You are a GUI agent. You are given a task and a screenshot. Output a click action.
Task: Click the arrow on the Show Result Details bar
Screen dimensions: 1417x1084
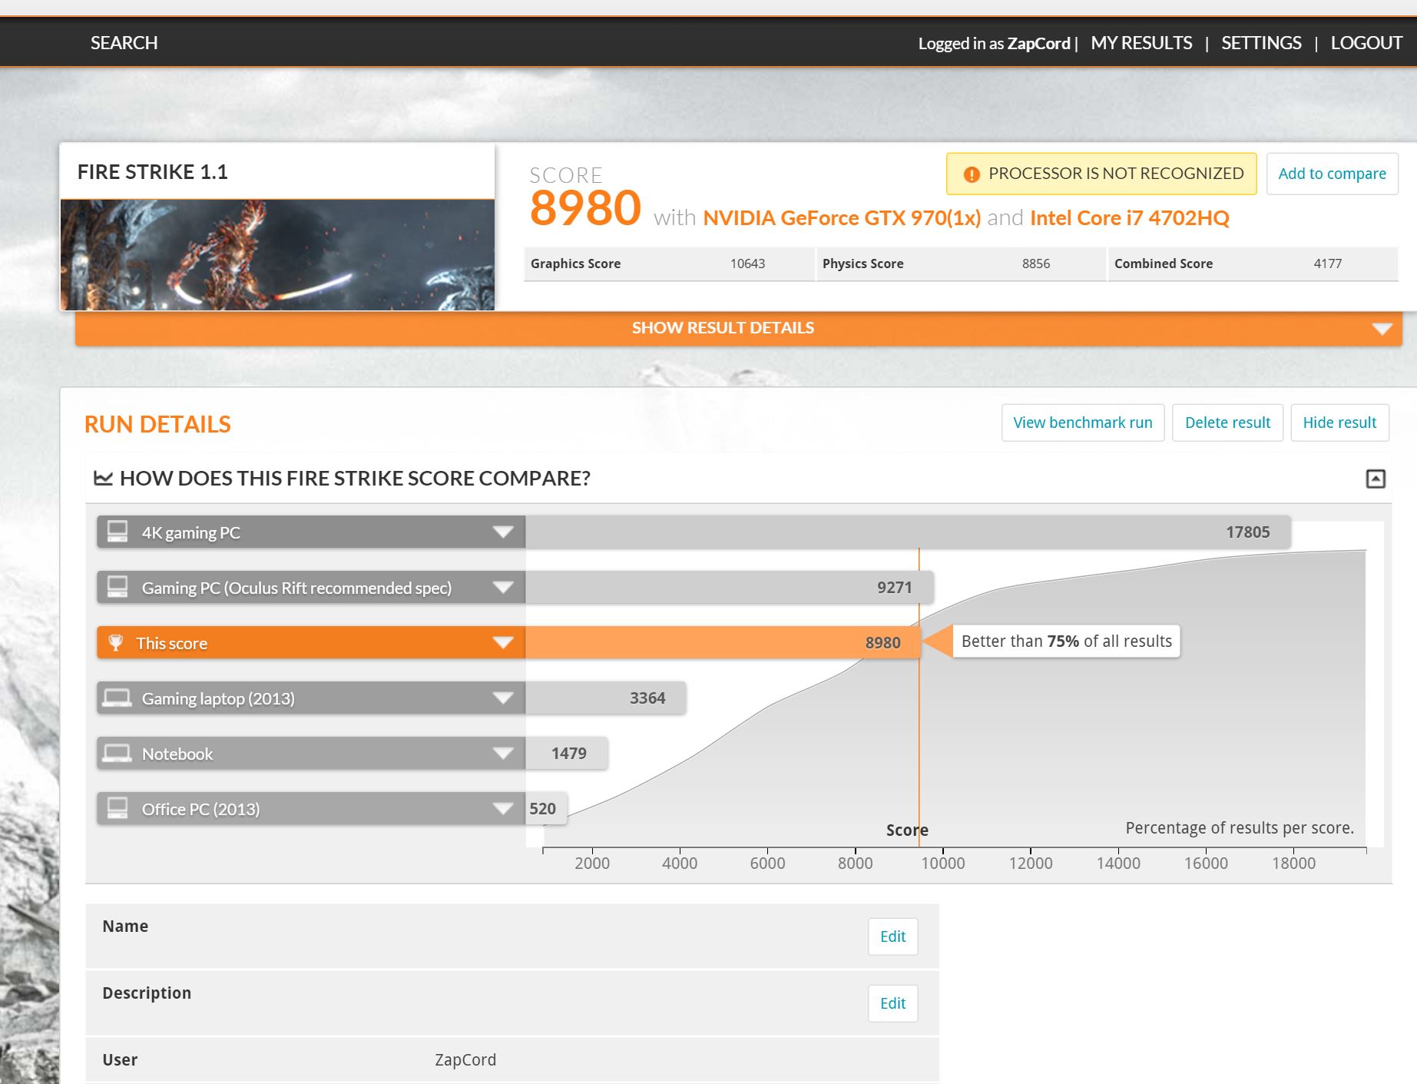[x=1382, y=329]
